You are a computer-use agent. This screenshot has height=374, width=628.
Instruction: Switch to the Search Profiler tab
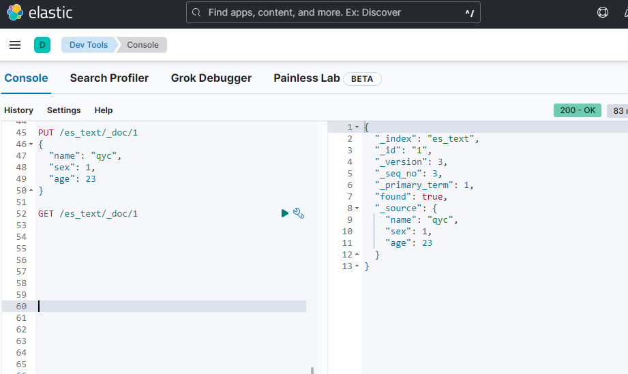pos(109,78)
